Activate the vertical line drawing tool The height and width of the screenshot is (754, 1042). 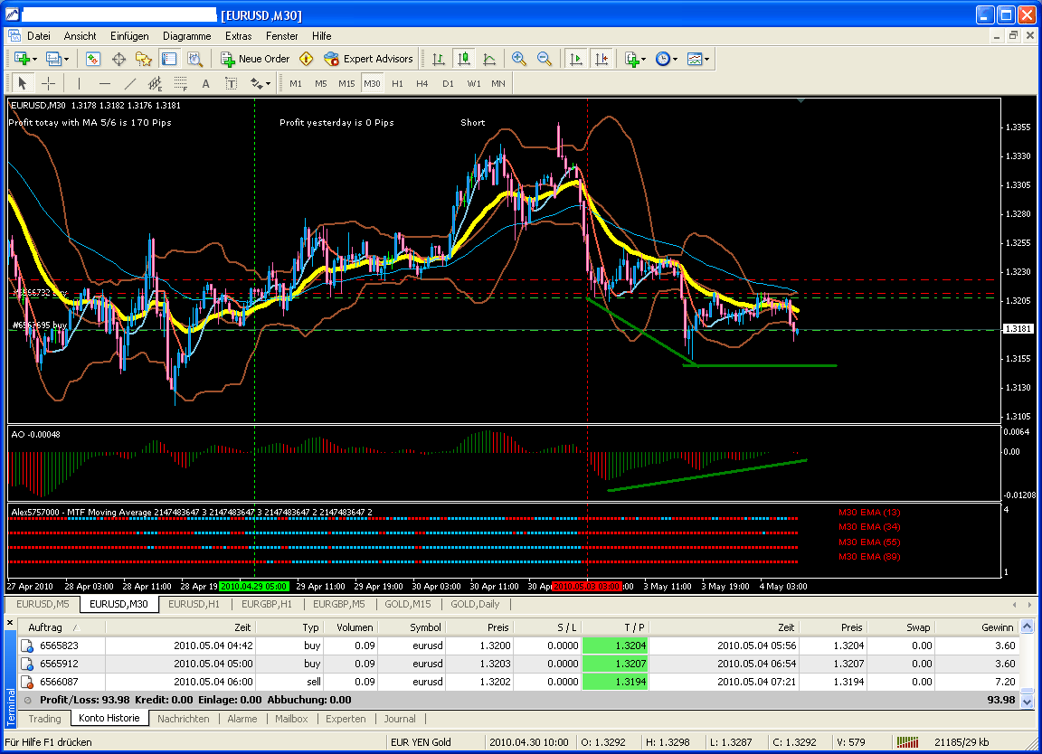[80, 83]
